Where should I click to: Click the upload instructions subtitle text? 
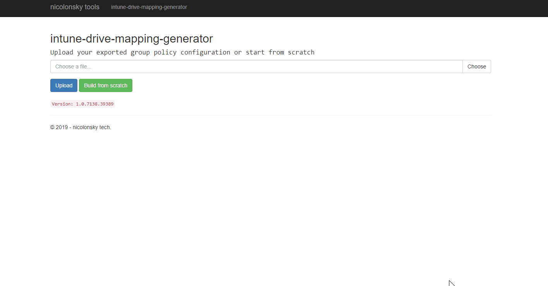point(182,52)
